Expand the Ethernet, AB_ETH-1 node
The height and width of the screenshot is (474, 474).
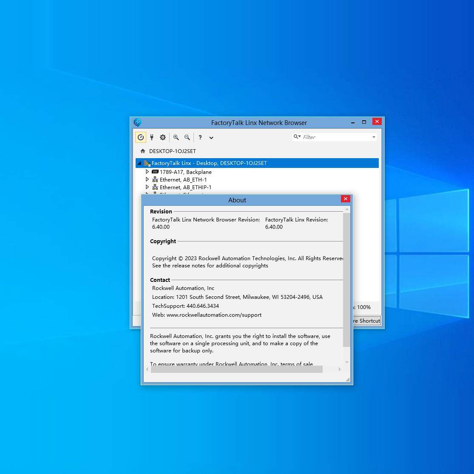[x=147, y=179]
